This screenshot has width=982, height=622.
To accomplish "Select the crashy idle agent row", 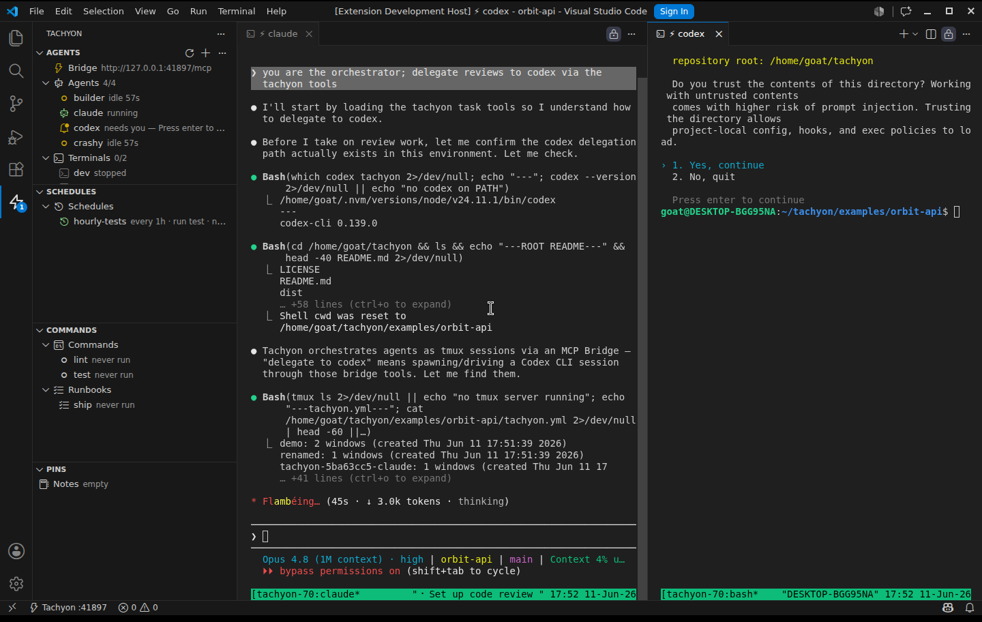I will click(135, 143).
